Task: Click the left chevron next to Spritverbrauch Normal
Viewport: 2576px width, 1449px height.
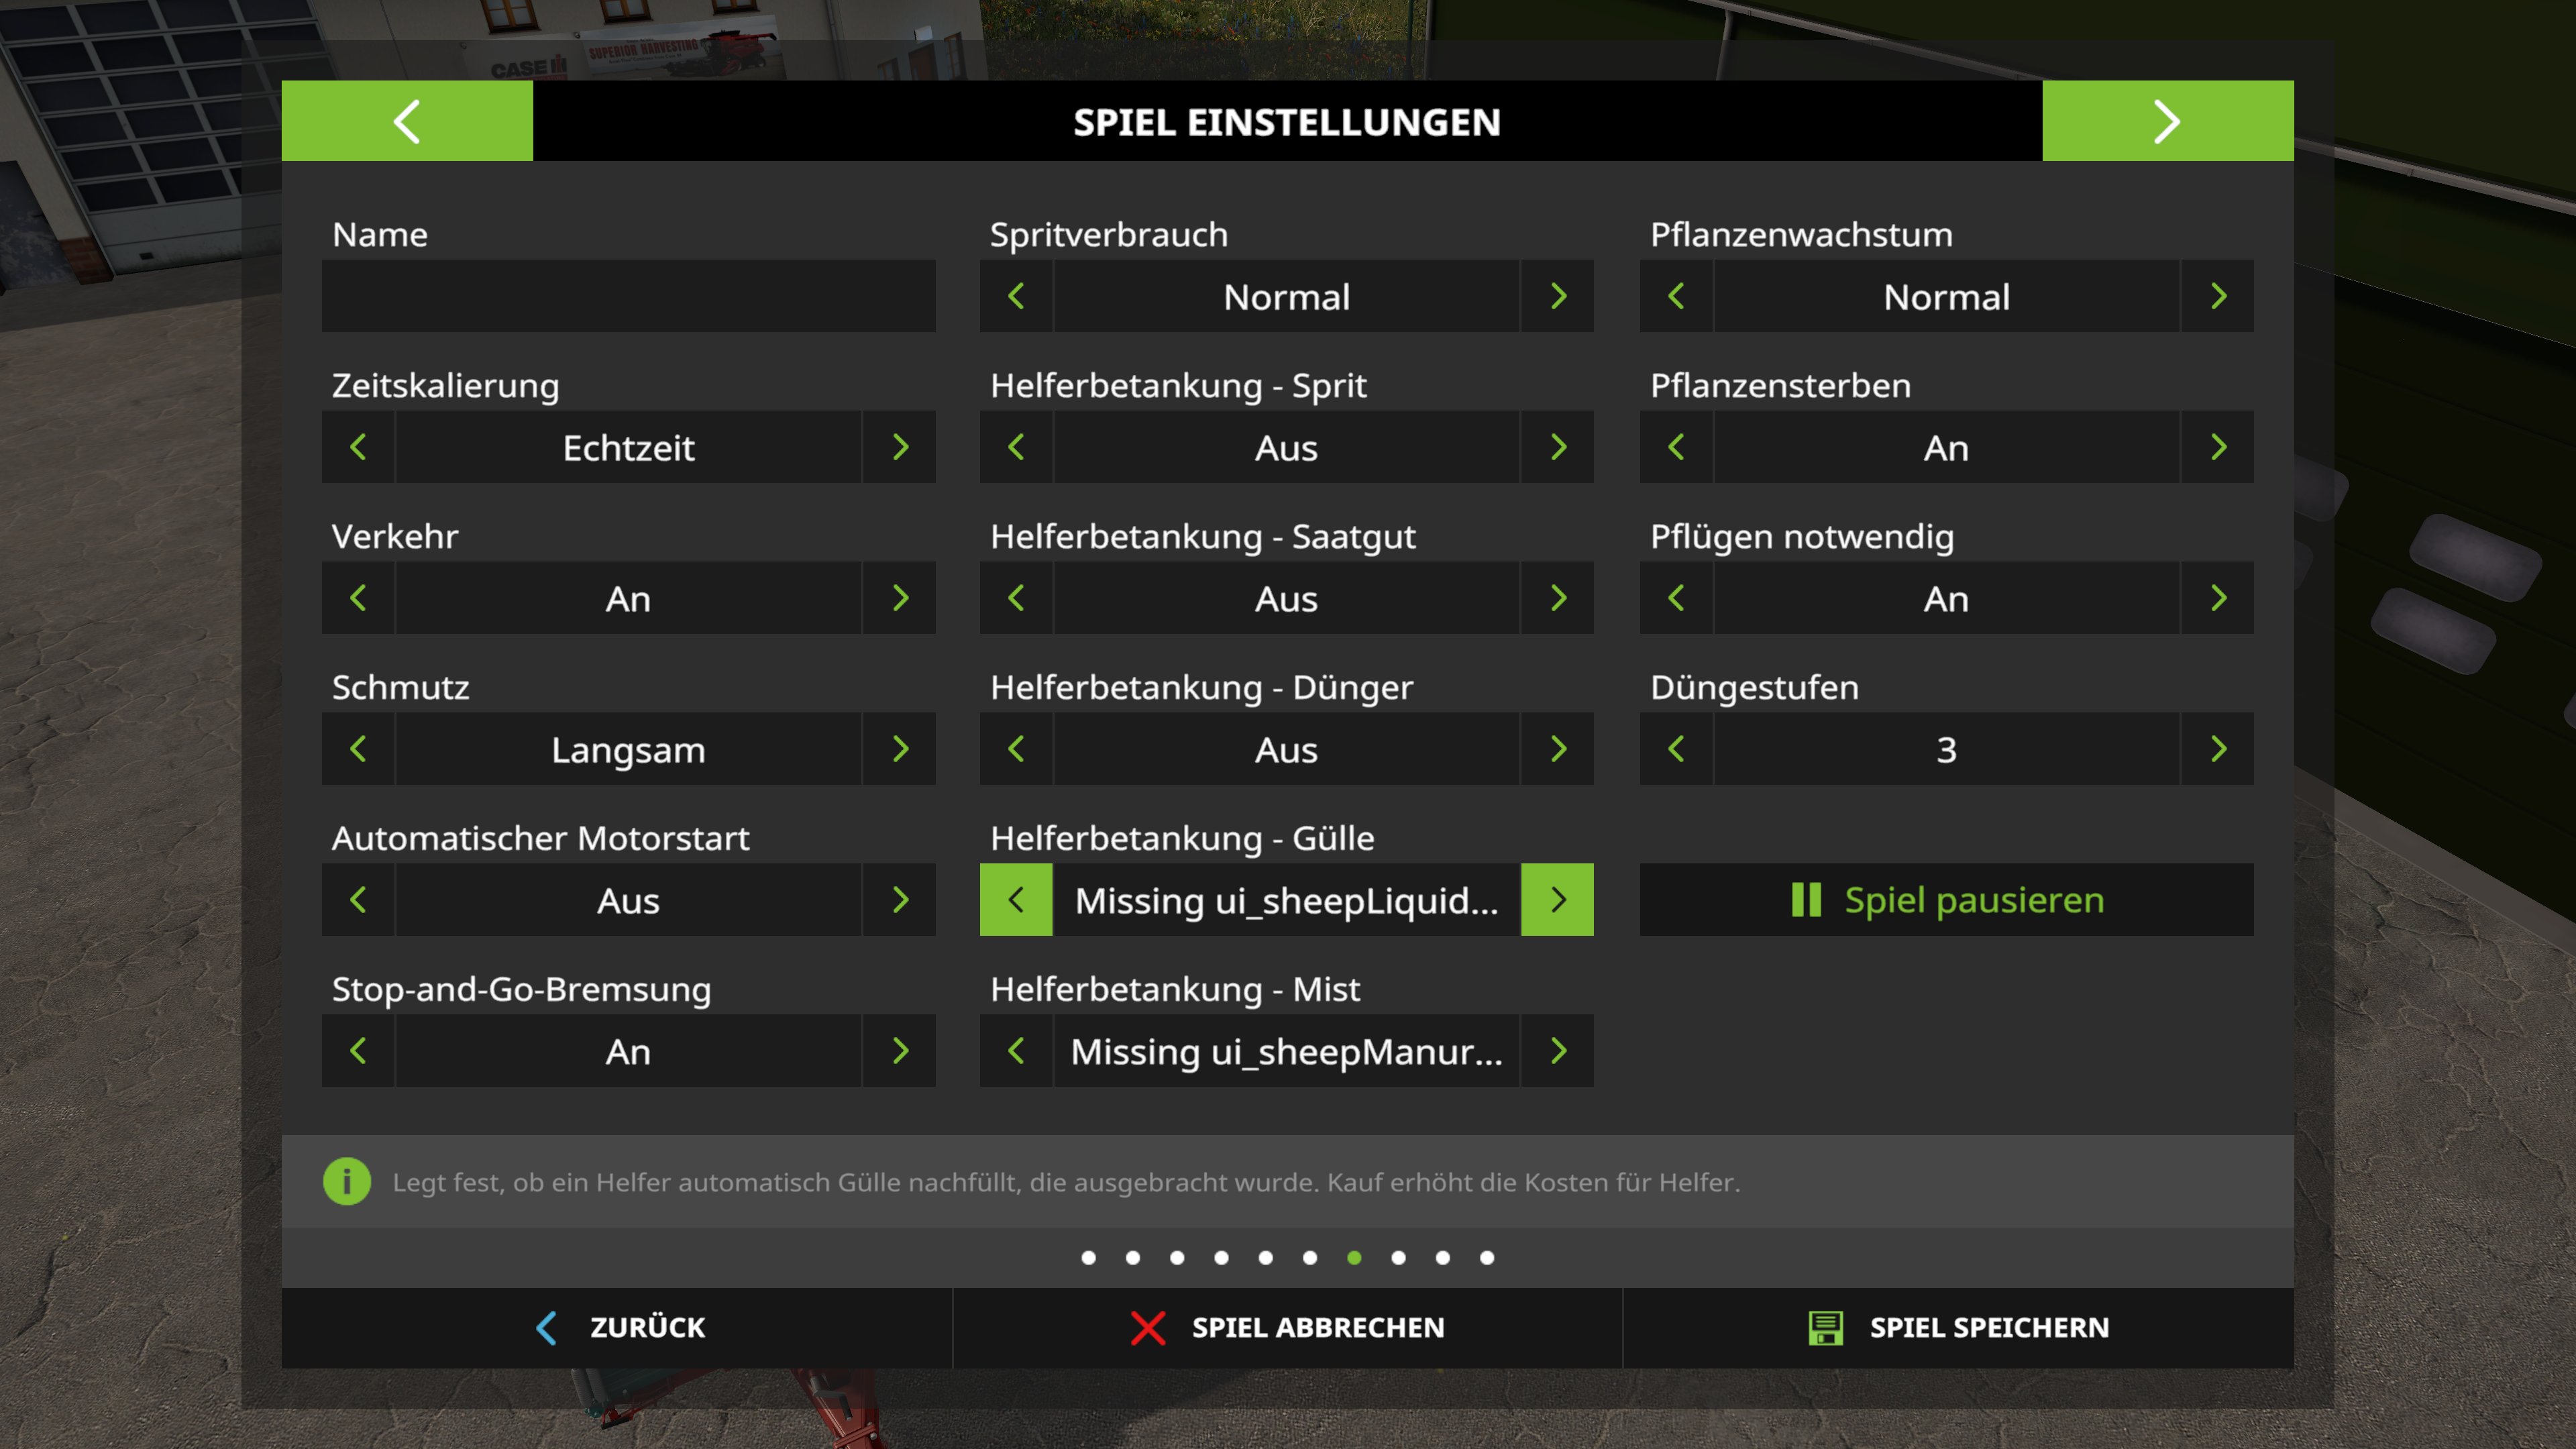Action: click(x=1017, y=295)
